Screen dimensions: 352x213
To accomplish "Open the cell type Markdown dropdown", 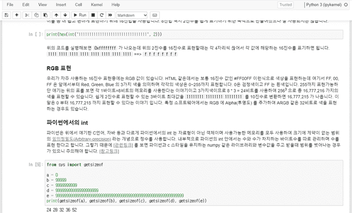I will [132, 15].
